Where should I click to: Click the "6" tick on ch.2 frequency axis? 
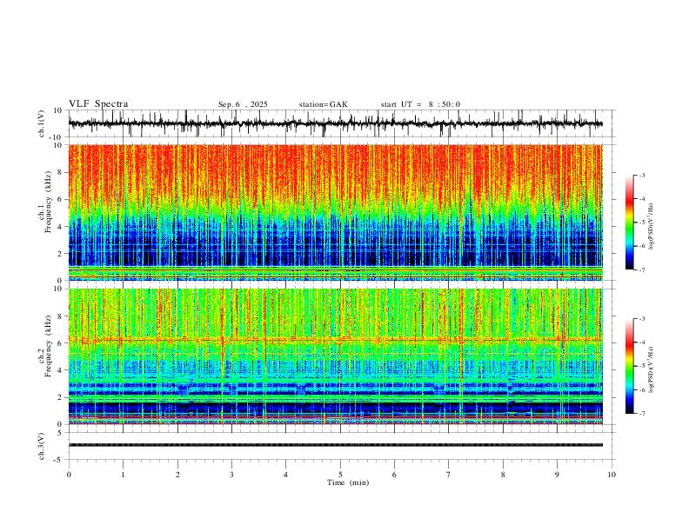click(x=61, y=342)
